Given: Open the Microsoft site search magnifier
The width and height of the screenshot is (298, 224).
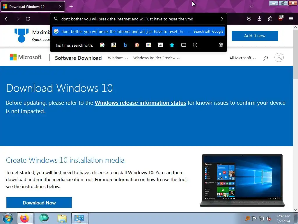Looking at the screenshot, I should [265, 58].
